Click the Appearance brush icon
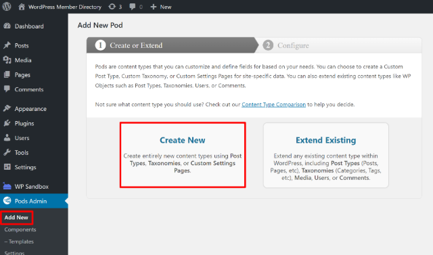 click(7, 108)
